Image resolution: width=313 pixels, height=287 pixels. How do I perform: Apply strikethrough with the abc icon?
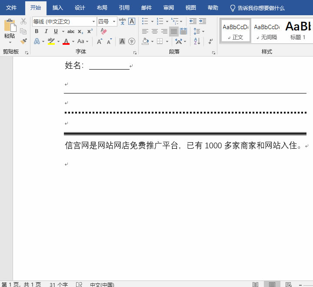pos(71,31)
